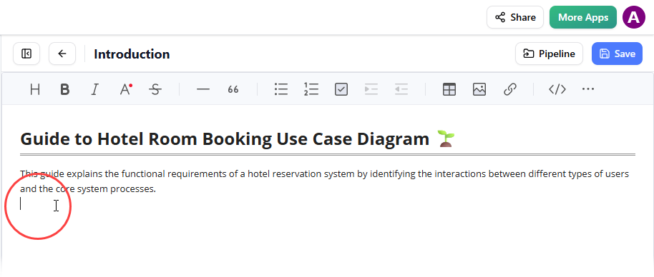Apply strikethrough formatting

(x=155, y=89)
